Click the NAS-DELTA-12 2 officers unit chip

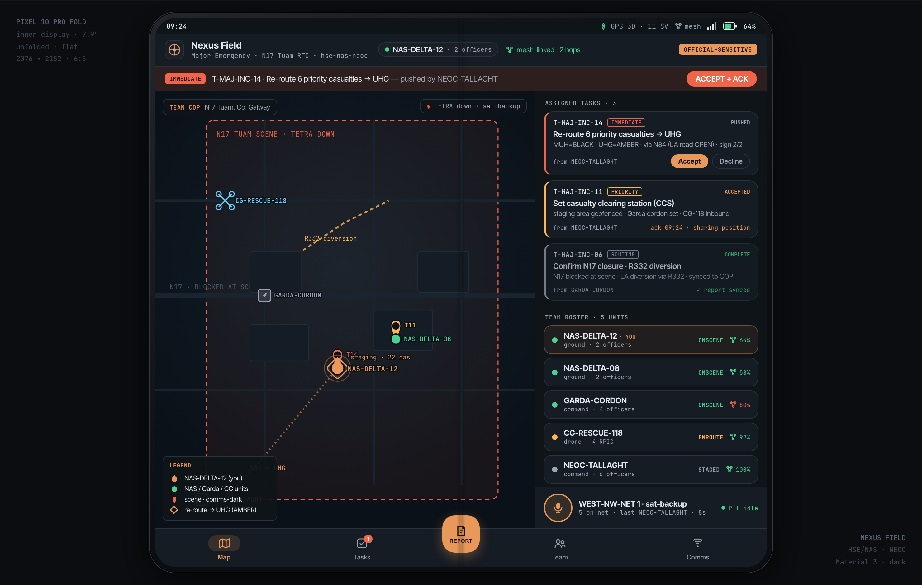pyautogui.click(x=438, y=50)
